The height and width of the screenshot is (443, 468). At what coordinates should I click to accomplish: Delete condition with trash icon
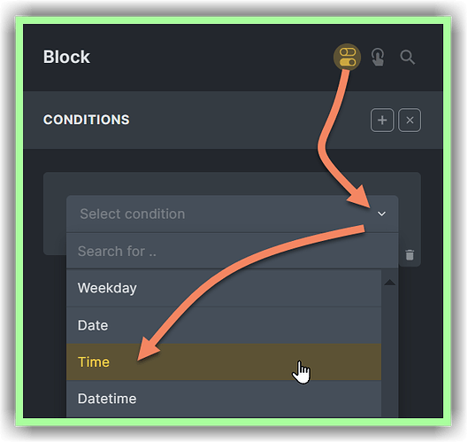tap(410, 255)
